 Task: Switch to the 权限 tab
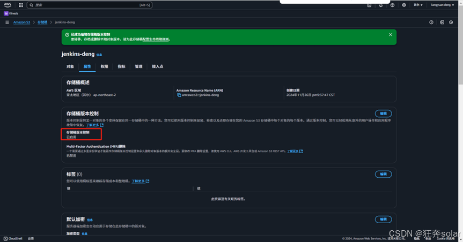(x=104, y=66)
